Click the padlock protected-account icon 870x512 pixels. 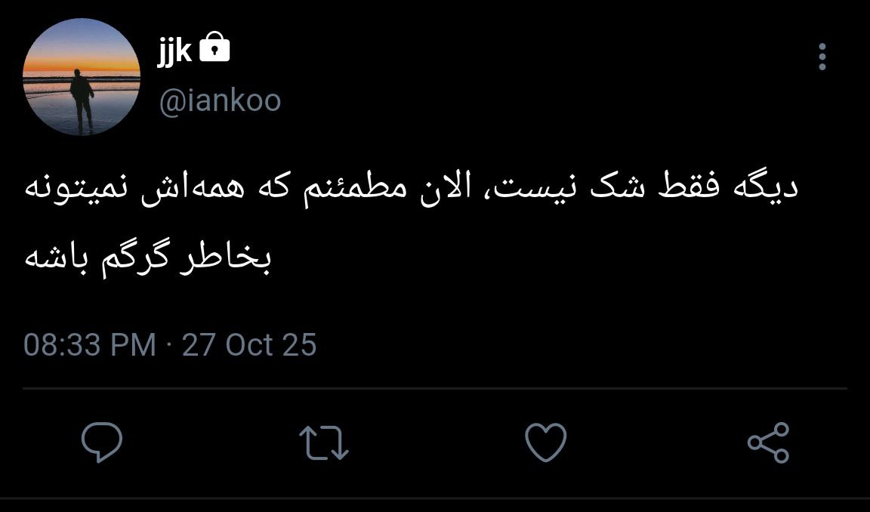click(x=214, y=46)
